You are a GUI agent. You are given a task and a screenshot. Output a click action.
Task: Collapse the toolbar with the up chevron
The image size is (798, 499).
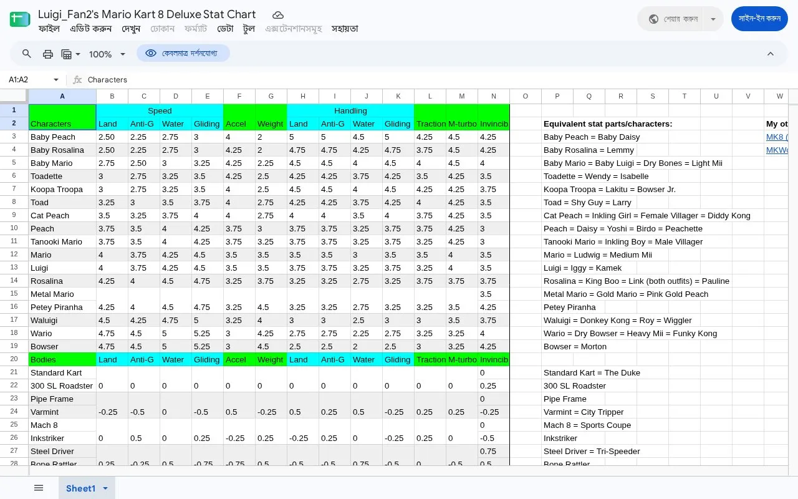tap(771, 54)
